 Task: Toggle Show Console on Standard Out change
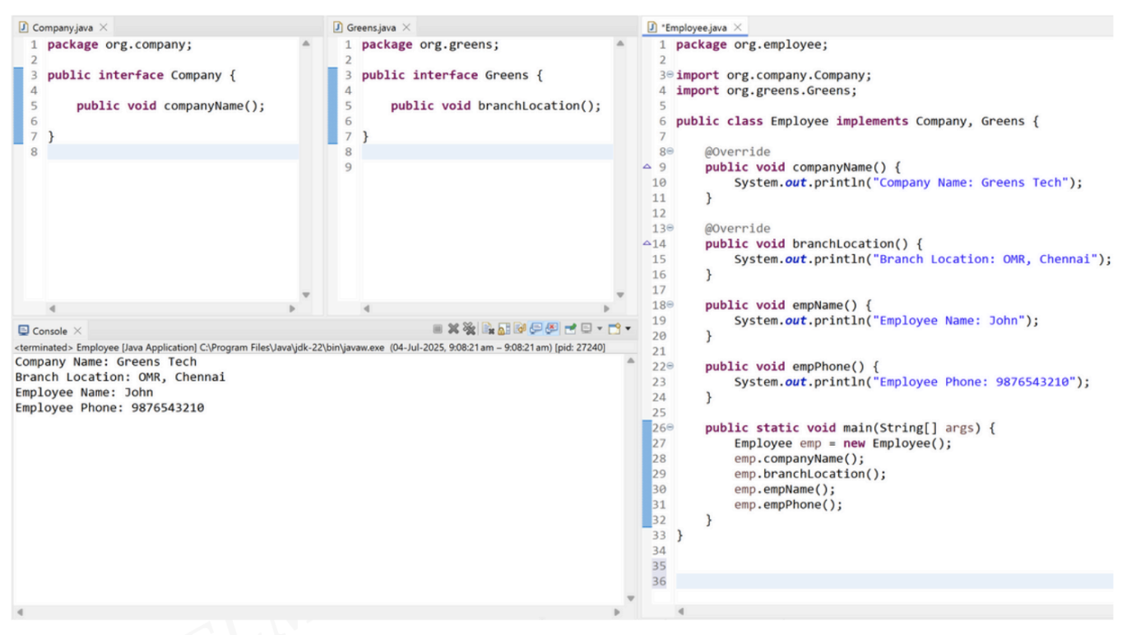[535, 330]
